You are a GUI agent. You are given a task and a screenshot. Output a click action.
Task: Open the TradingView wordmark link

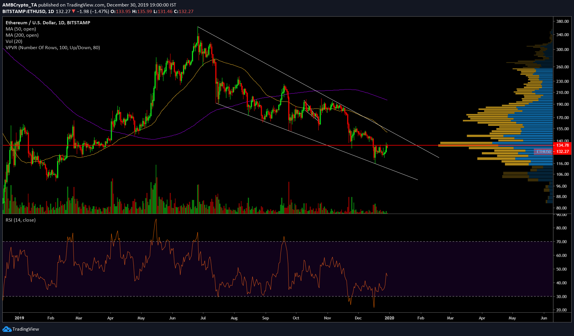point(26,329)
